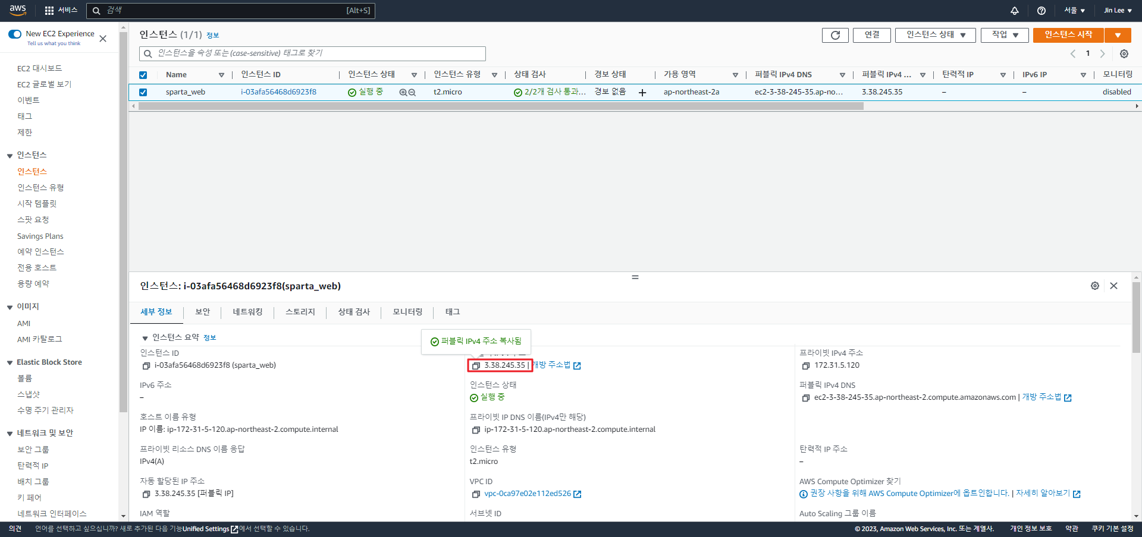Image resolution: width=1142 pixels, height=537 pixels.
Task: Refresh the instances list
Action: (835, 35)
